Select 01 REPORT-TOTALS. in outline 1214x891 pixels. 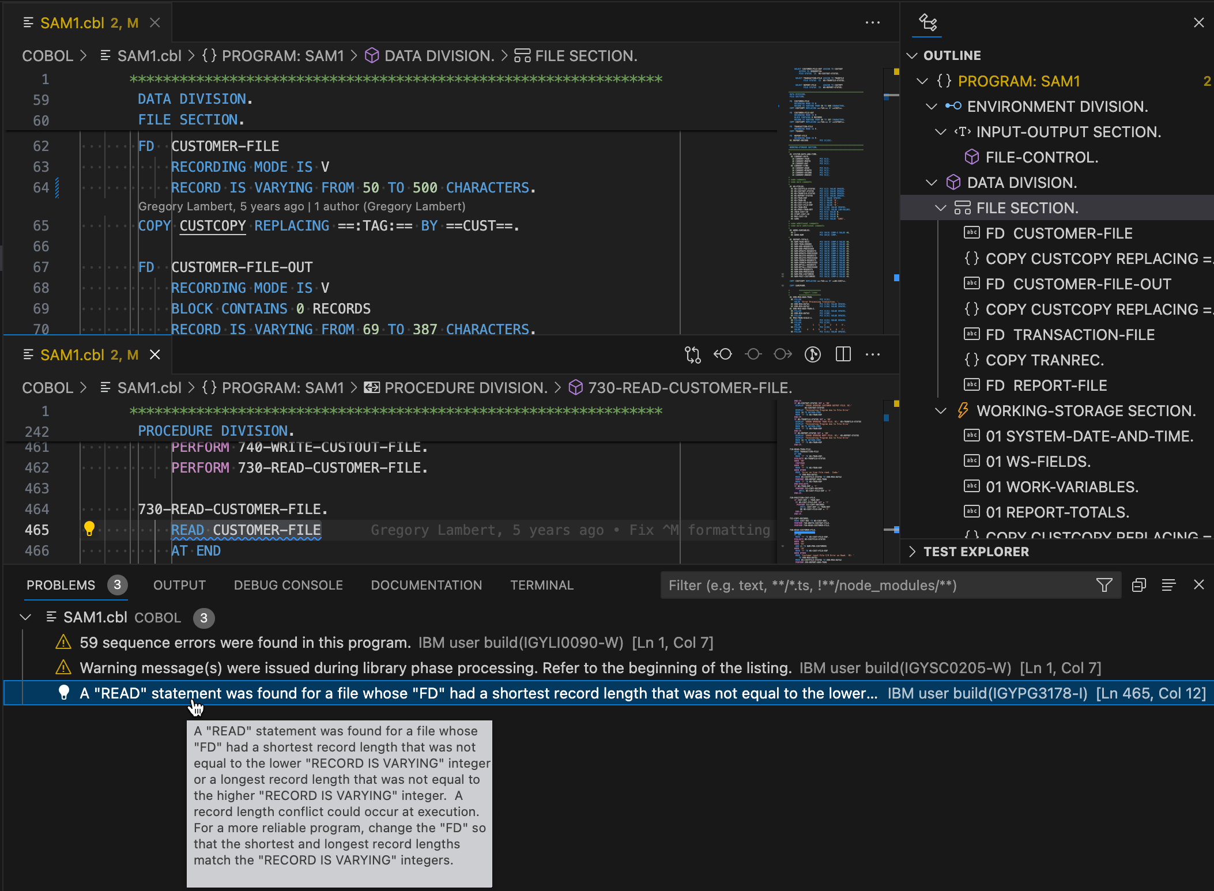coord(1057,512)
